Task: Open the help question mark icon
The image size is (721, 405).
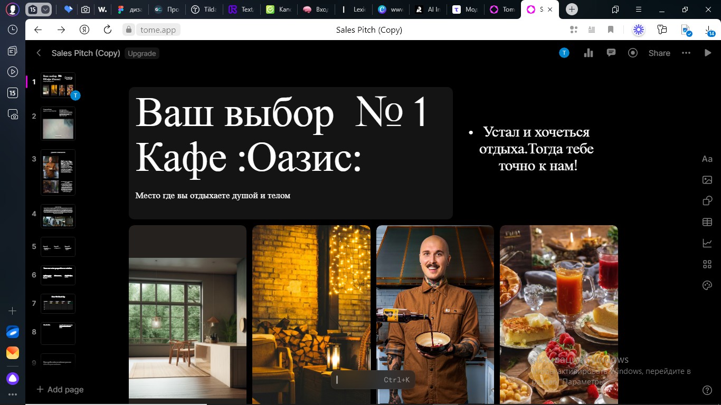Action: [x=708, y=390]
